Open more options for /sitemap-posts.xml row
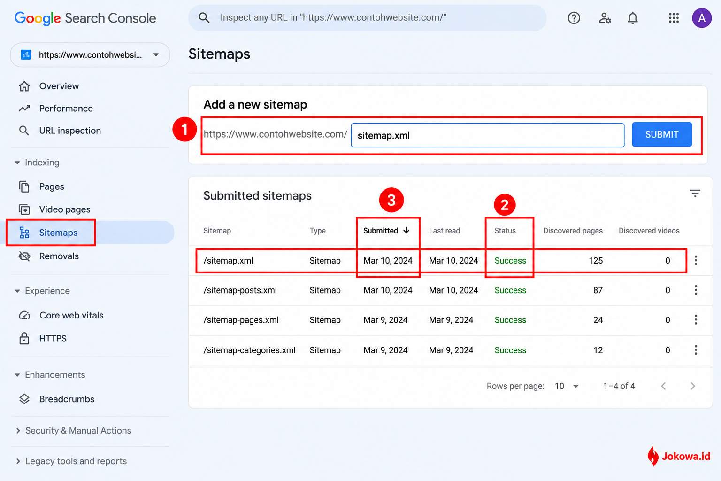721x481 pixels. (696, 290)
